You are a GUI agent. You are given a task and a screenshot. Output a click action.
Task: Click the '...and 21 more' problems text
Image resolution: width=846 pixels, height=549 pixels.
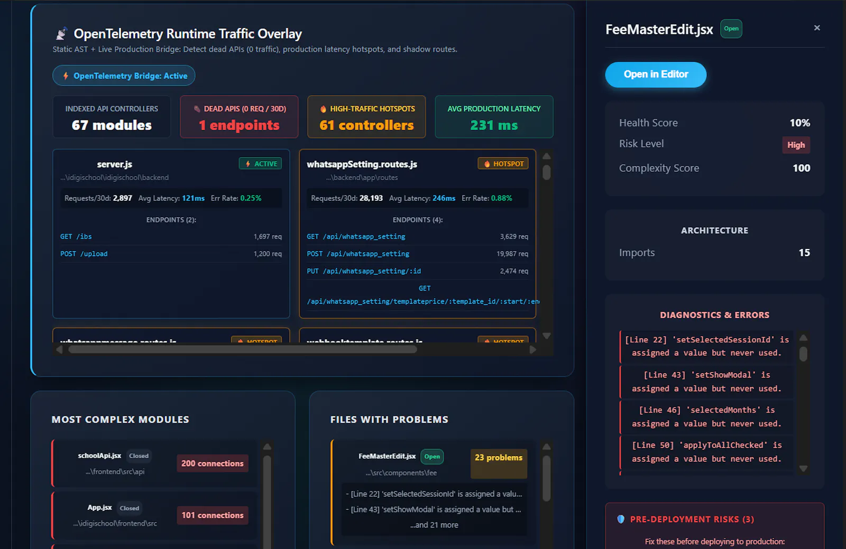point(434,525)
